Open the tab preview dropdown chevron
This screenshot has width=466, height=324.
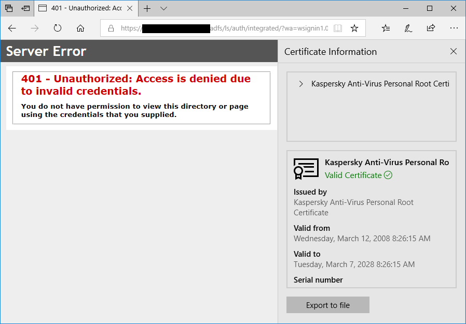click(x=164, y=8)
